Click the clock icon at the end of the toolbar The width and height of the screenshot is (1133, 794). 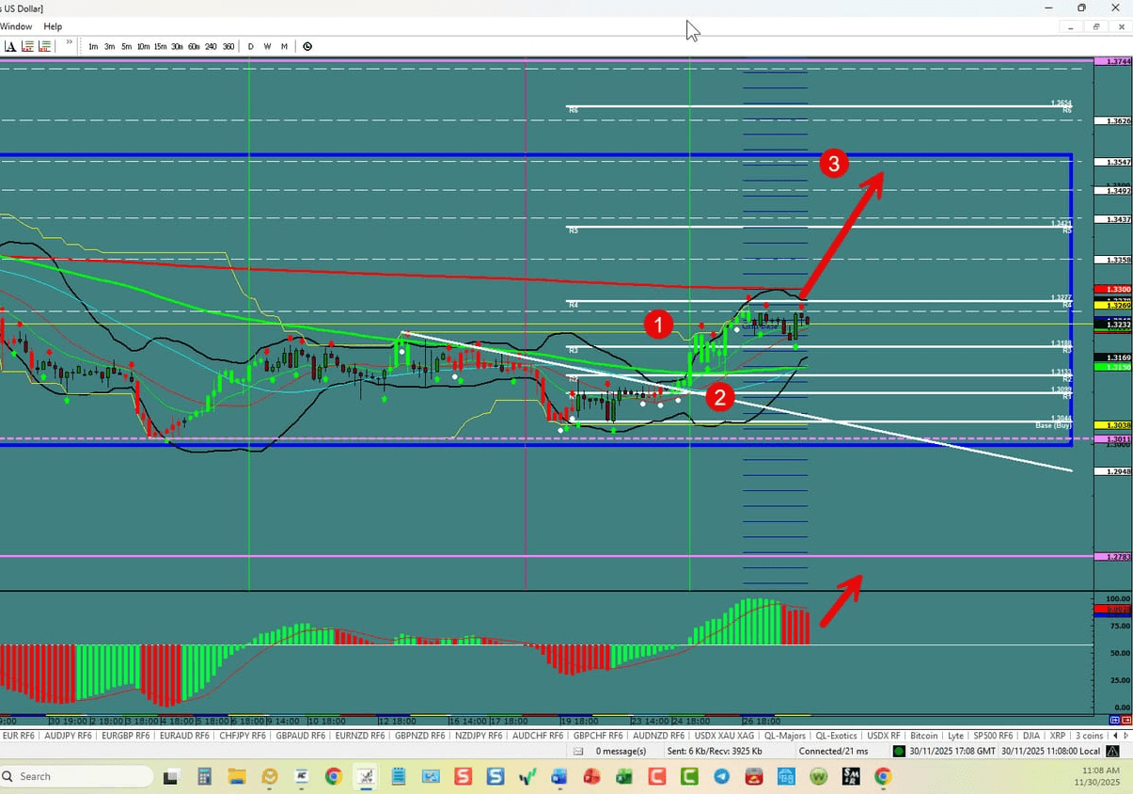[307, 45]
